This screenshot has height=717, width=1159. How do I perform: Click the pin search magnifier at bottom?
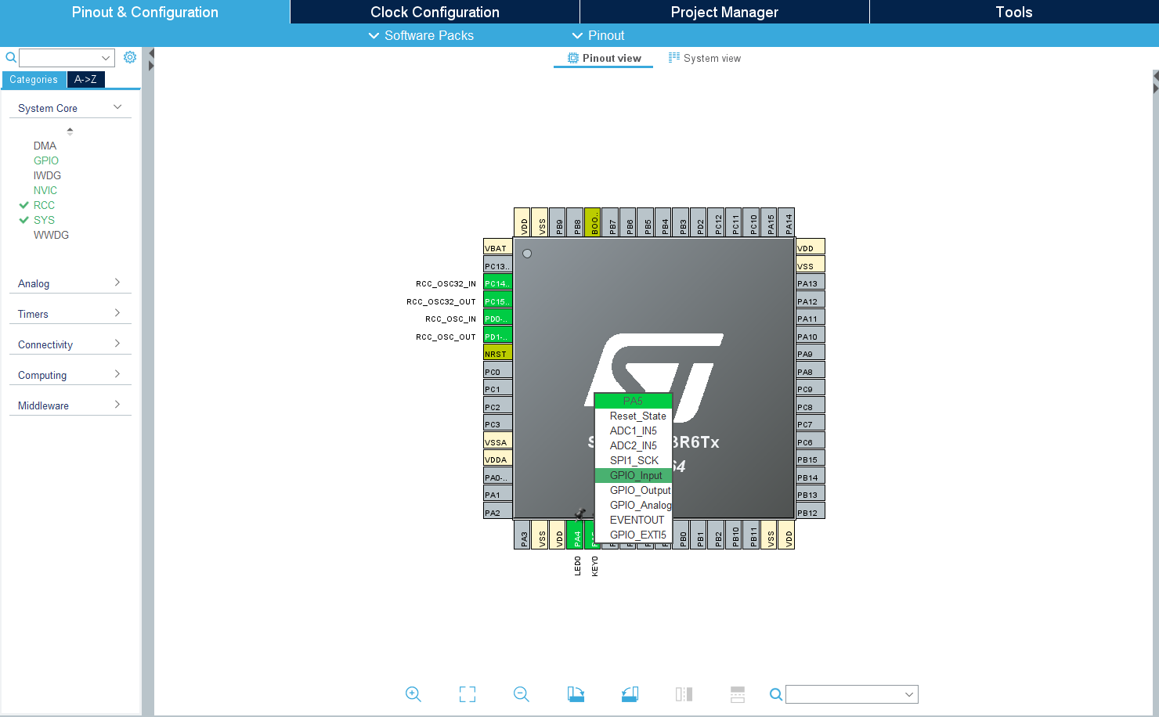point(775,694)
